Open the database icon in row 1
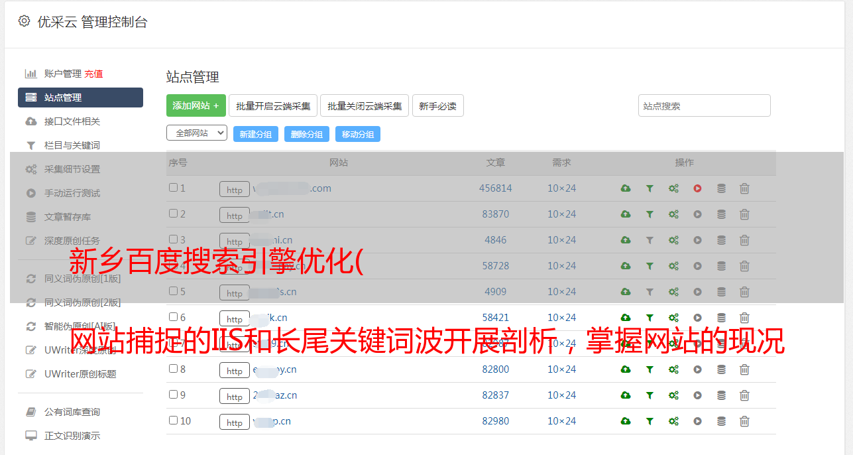This screenshot has width=853, height=455. (x=721, y=188)
